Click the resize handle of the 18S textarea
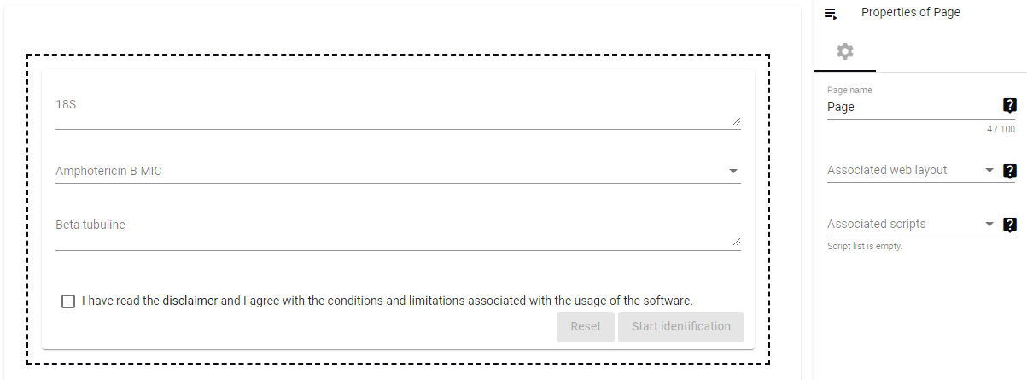Image resolution: width=1027 pixels, height=380 pixels. pos(736,121)
